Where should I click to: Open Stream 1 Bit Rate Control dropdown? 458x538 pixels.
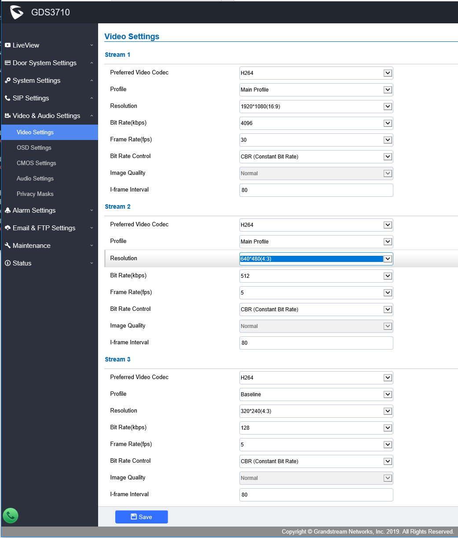316,157
